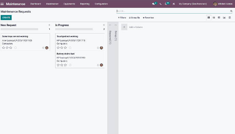Viewport: 235px width, 134px height.
Task: Set first star priority on Touchpad card
Action: click(58, 48)
